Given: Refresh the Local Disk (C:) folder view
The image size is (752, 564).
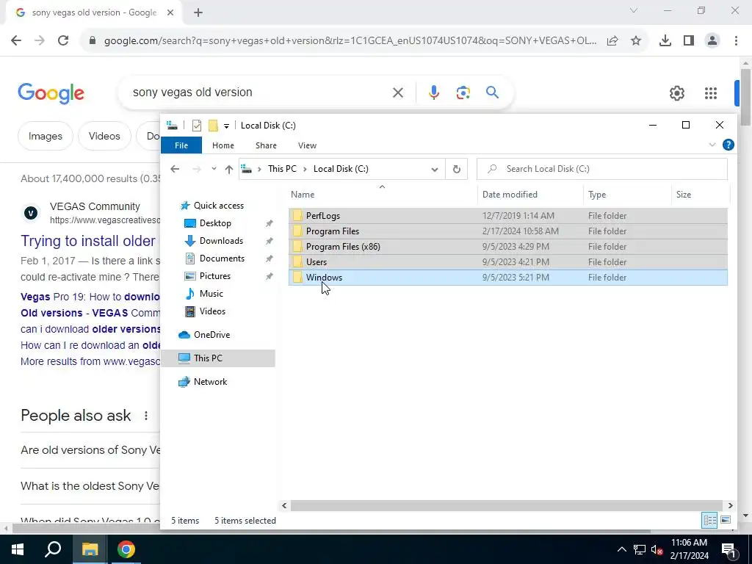Looking at the screenshot, I should coord(457,169).
